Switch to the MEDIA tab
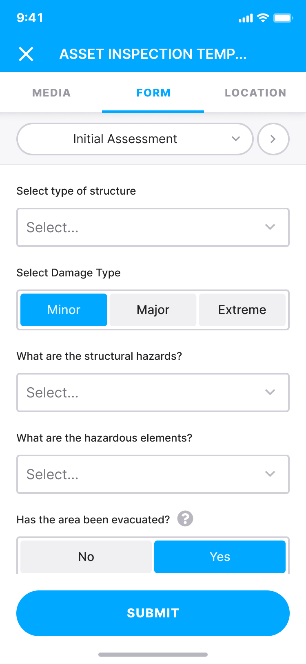This screenshot has width=306, height=664. pyautogui.click(x=51, y=92)
